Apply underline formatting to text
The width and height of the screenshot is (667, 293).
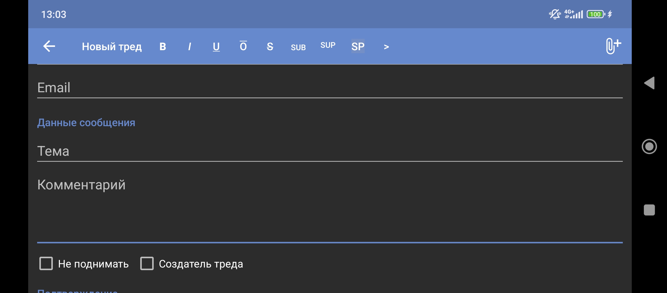(216, 47)
